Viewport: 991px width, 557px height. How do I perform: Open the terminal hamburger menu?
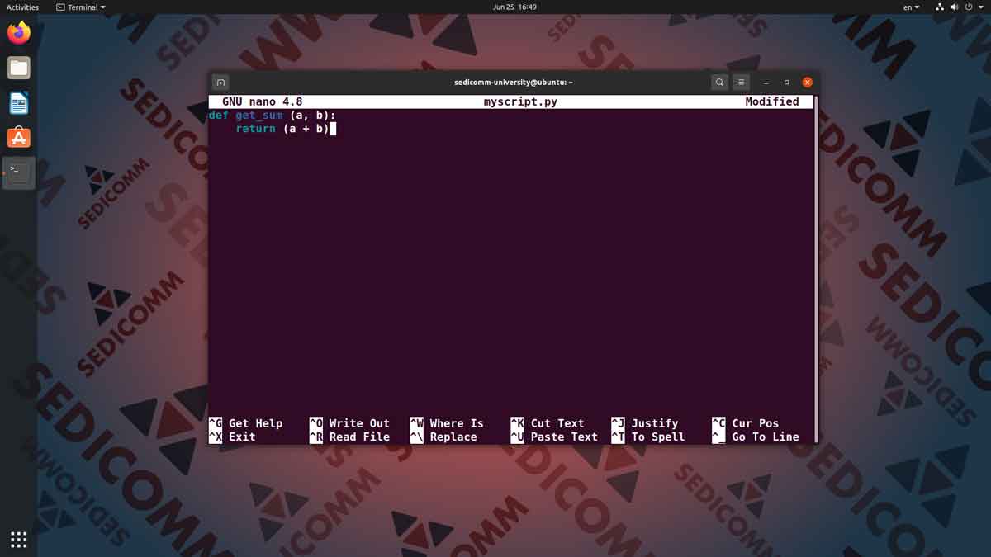coord(742,83)
